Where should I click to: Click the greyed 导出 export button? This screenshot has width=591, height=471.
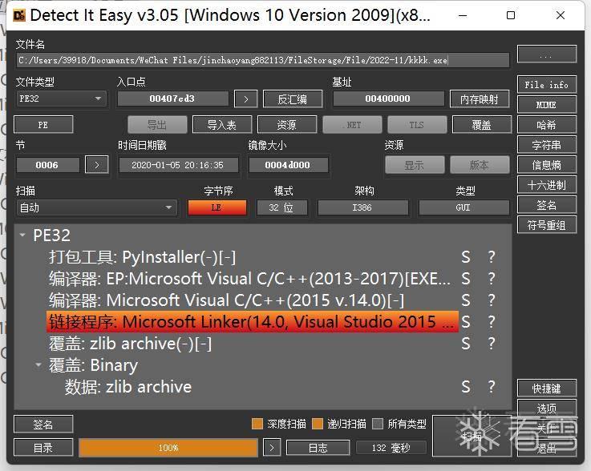coord(157,125)
